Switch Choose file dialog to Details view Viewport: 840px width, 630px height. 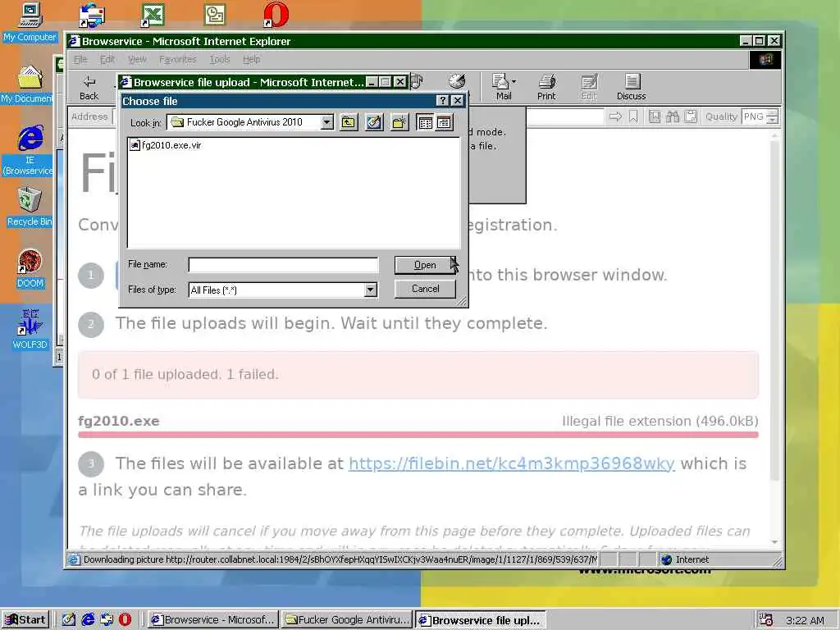tap(444, 123)
